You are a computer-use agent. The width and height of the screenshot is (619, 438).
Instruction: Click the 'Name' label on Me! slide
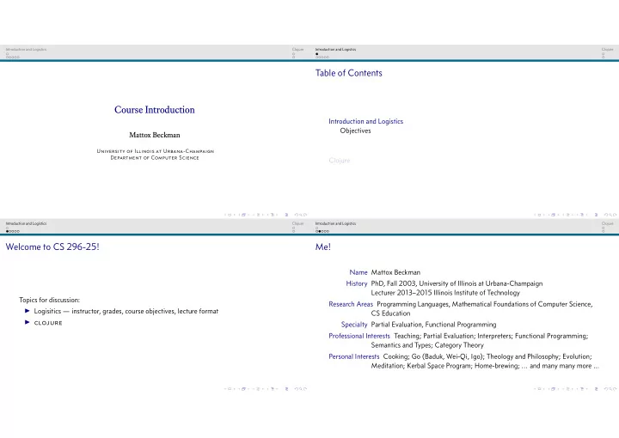click(359, 272)
